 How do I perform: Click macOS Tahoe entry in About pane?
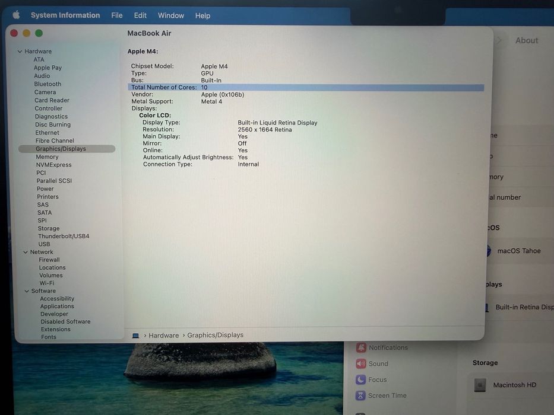pyautogui.click(x=518, y=251)
